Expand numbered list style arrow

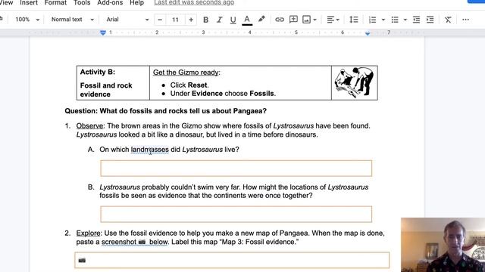pos(383,20)
